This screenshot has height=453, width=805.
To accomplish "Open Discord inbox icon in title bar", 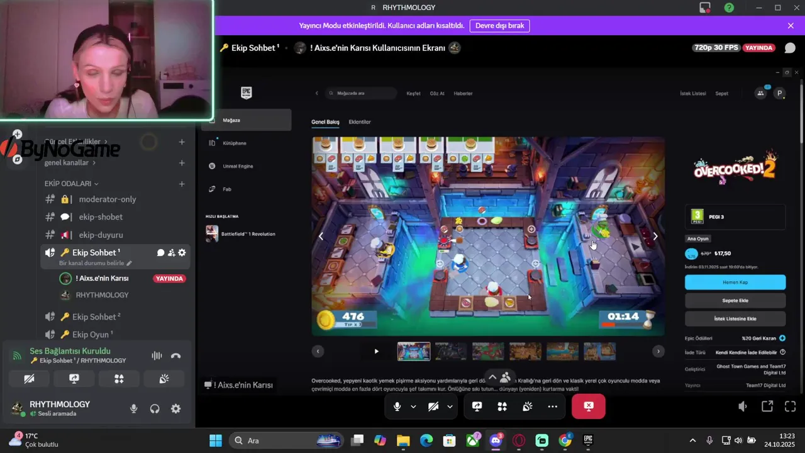I will click(705, 8).
